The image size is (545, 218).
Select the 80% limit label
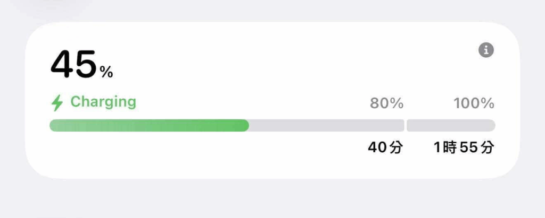click(386, 103)
